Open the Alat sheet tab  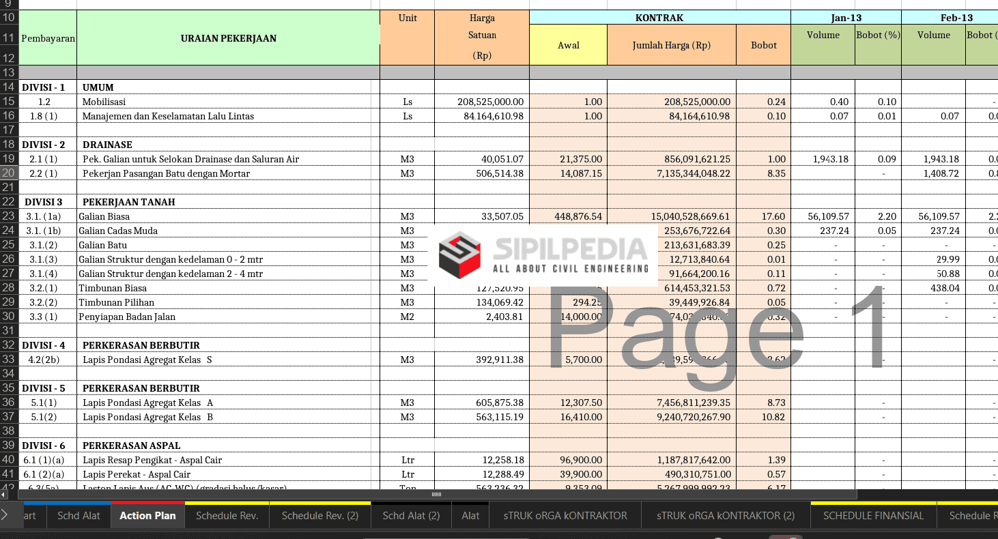coord(470,516)
